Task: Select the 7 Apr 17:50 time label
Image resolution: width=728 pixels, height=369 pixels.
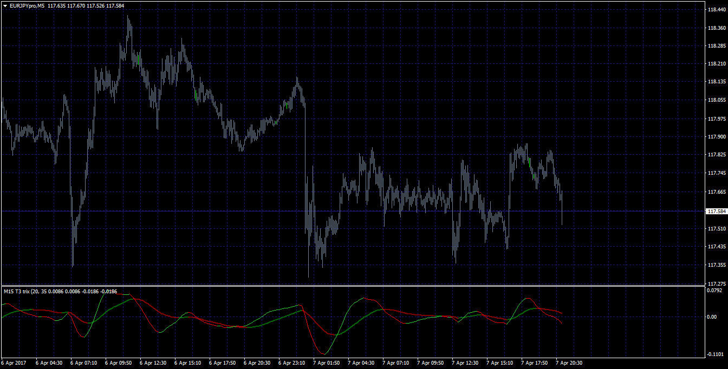Action: pos(534,363)
